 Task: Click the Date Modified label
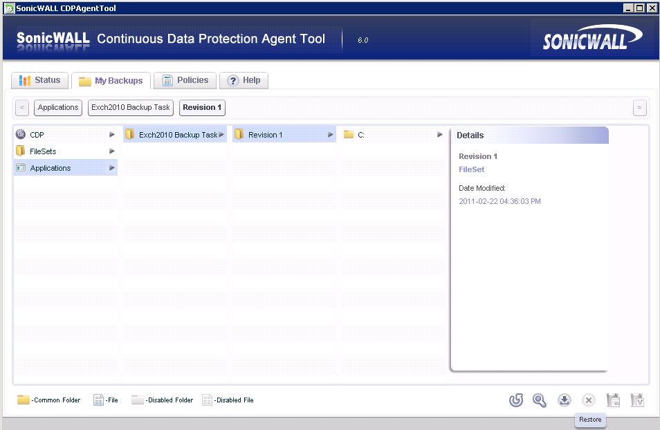click(482, 189)
